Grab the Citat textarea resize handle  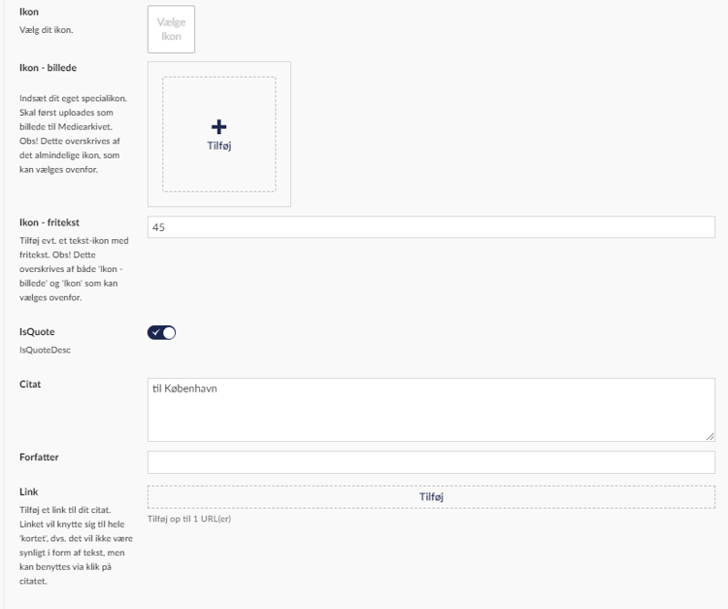(x=710, y=437)
